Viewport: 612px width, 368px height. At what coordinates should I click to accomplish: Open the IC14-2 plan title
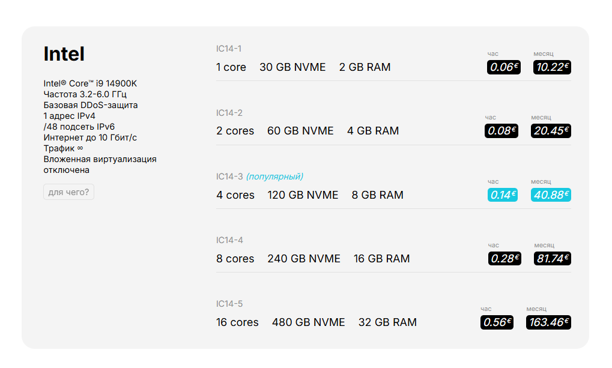(x=229, y=113)
